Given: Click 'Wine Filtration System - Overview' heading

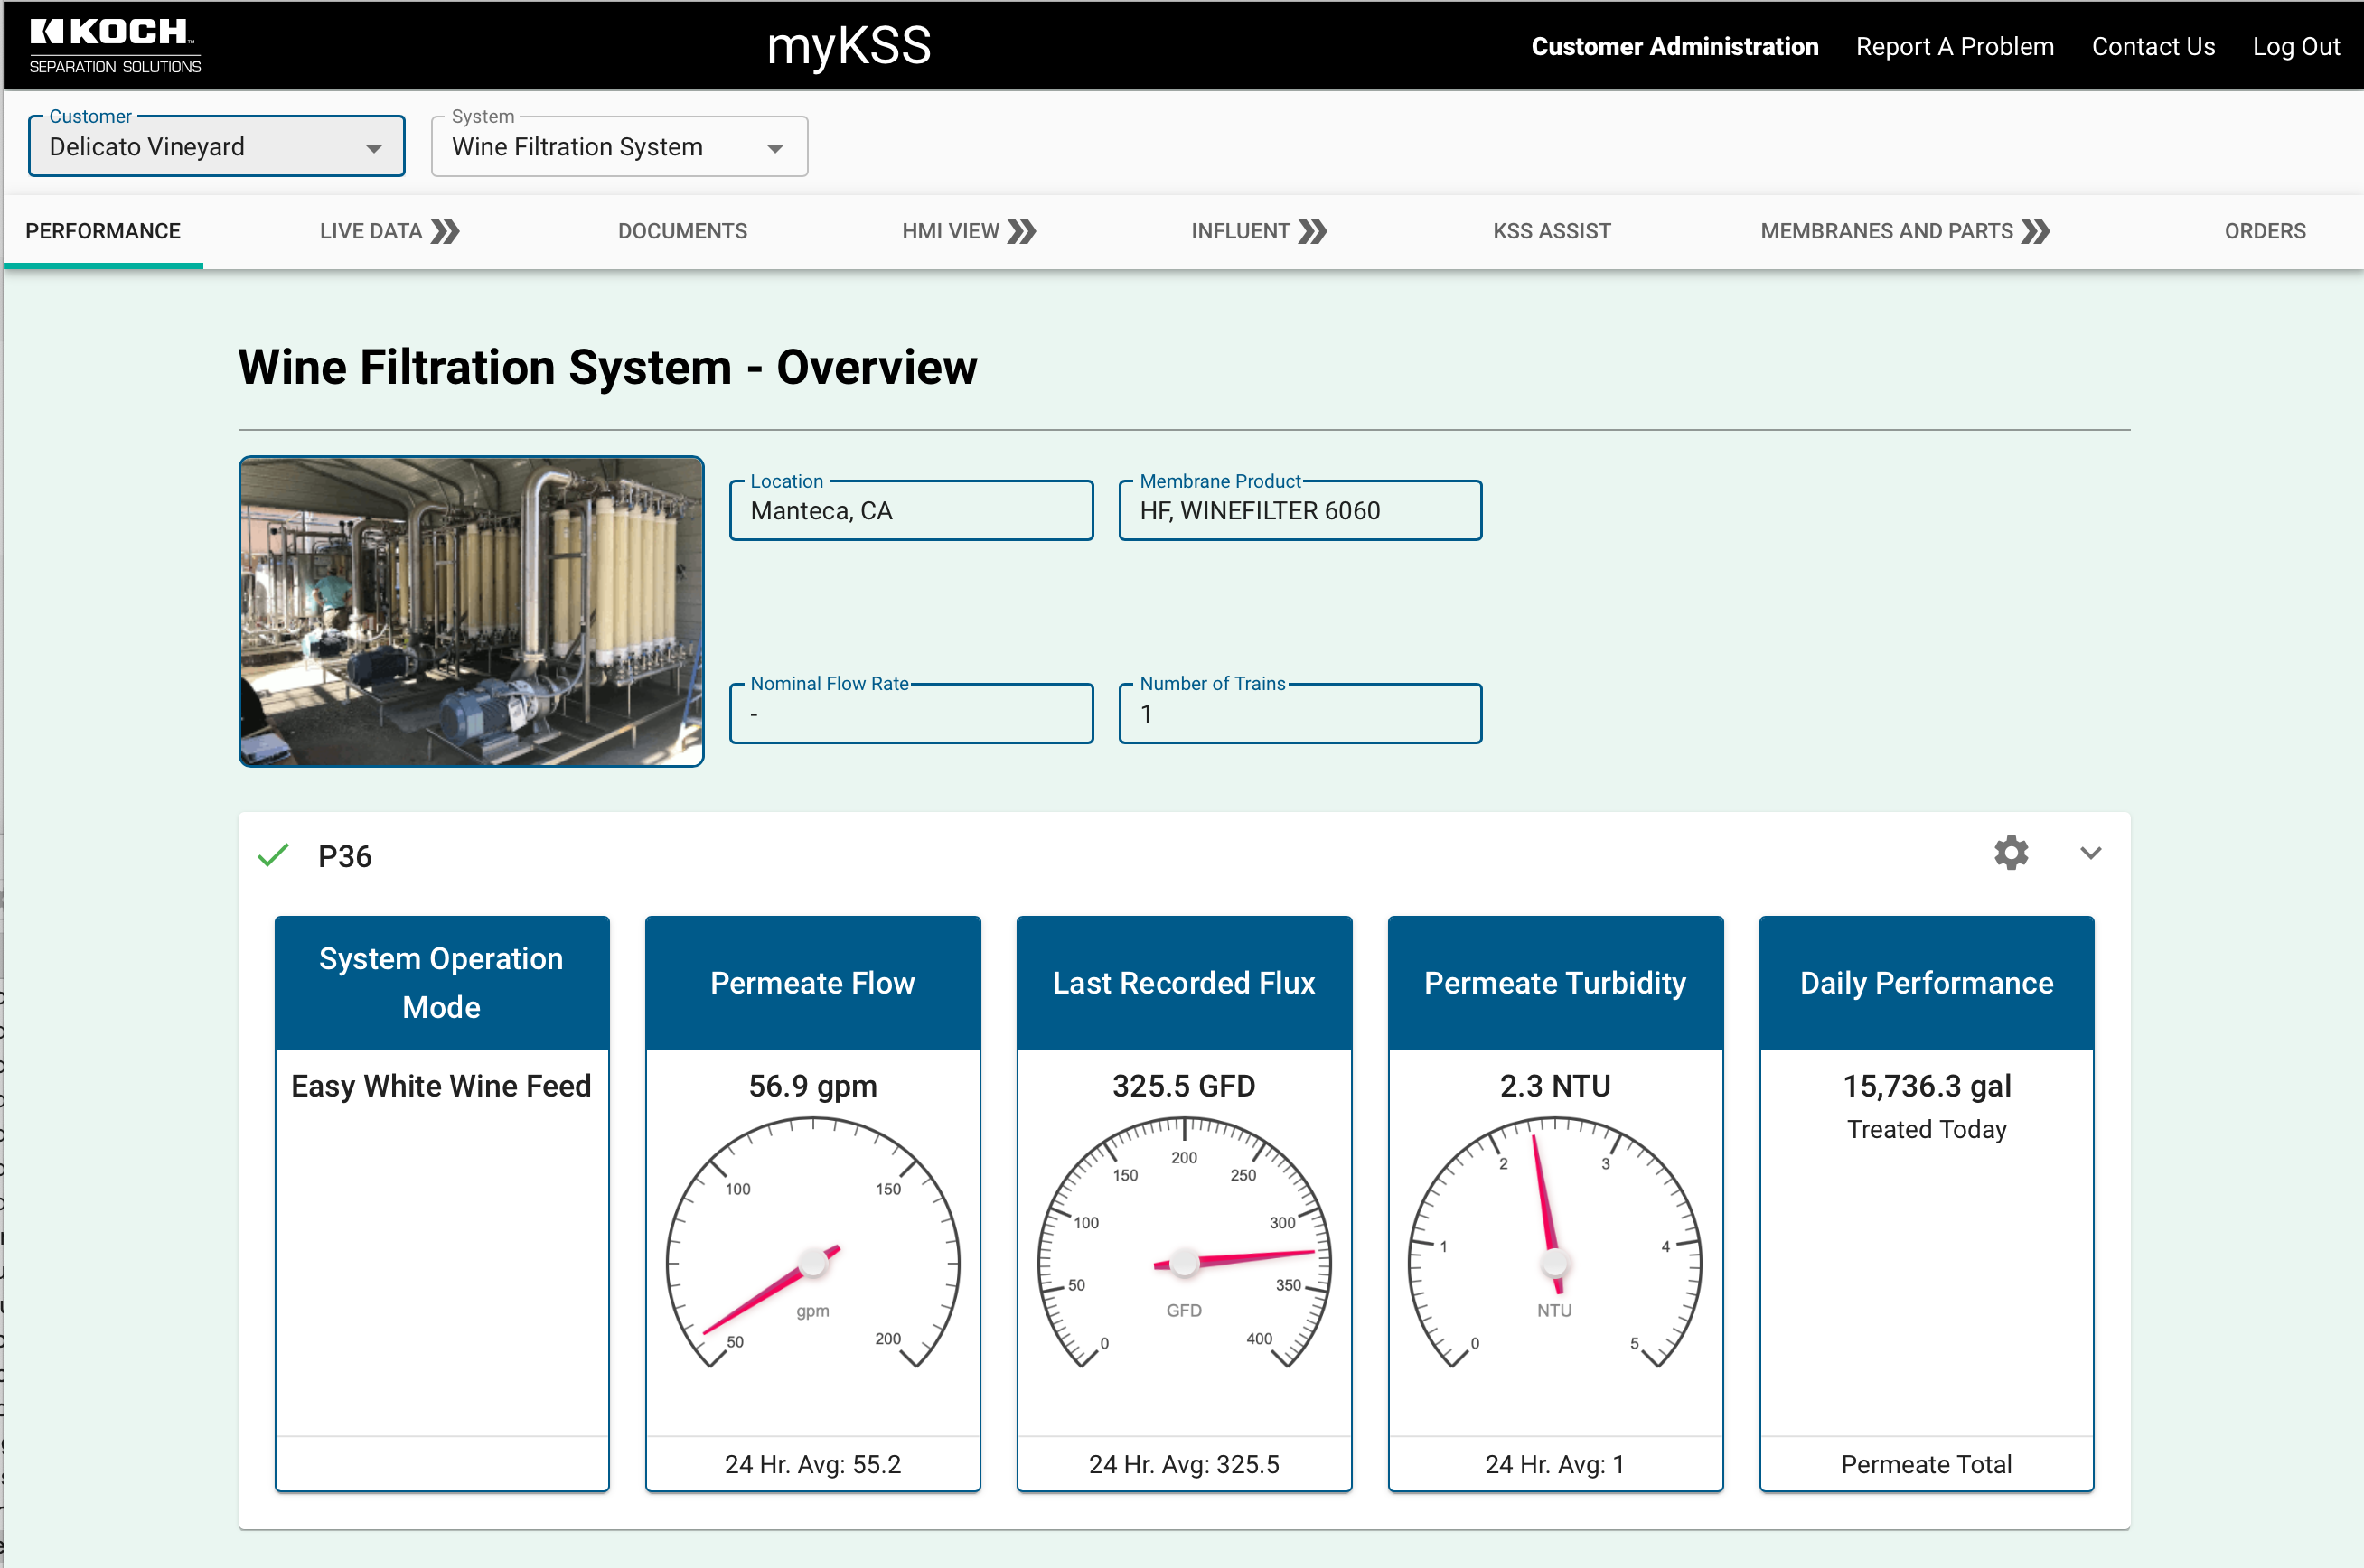Looking at the screenshot, I should [607, 367].
